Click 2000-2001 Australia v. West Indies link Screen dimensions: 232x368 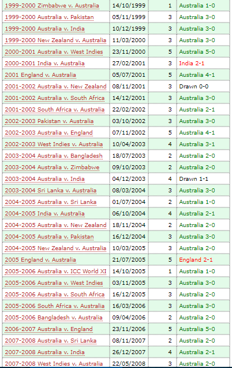pos(54,52)
